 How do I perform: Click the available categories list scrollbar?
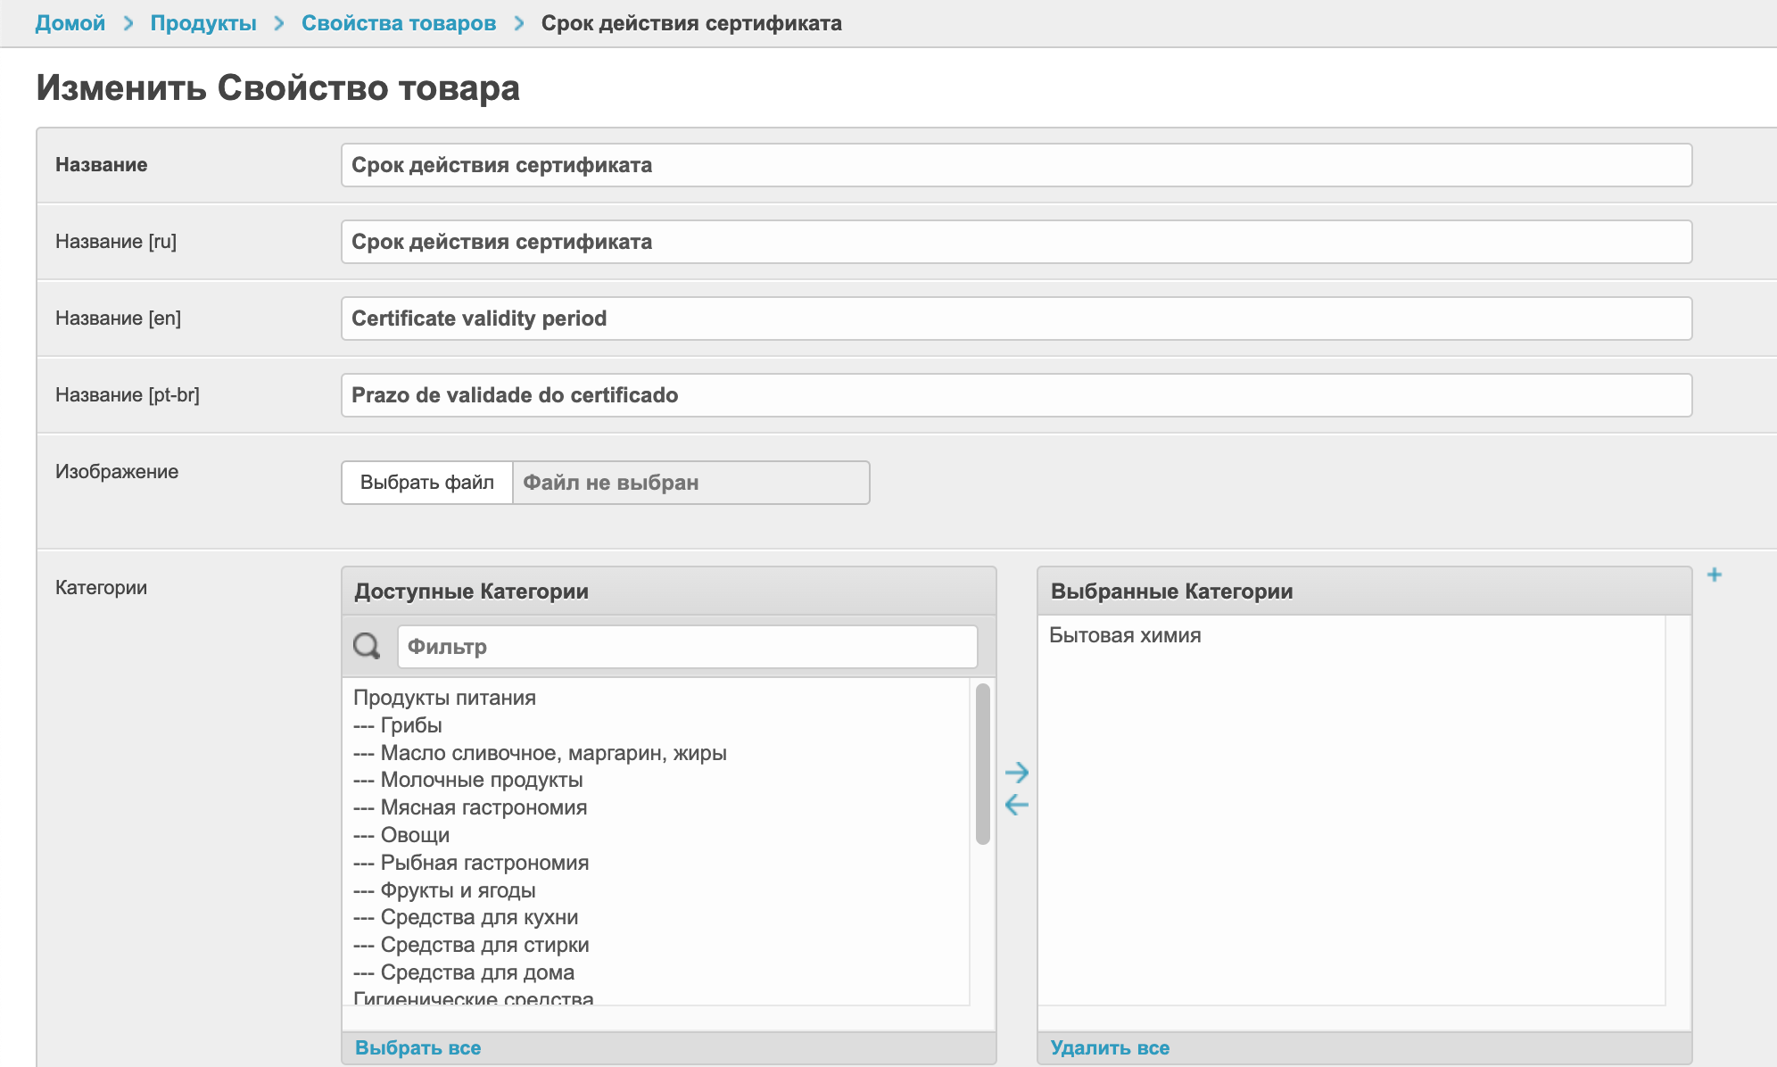[982, 763]
